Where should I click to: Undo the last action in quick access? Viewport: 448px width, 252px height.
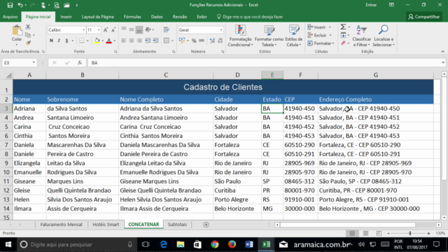click(x=20, y=5)
